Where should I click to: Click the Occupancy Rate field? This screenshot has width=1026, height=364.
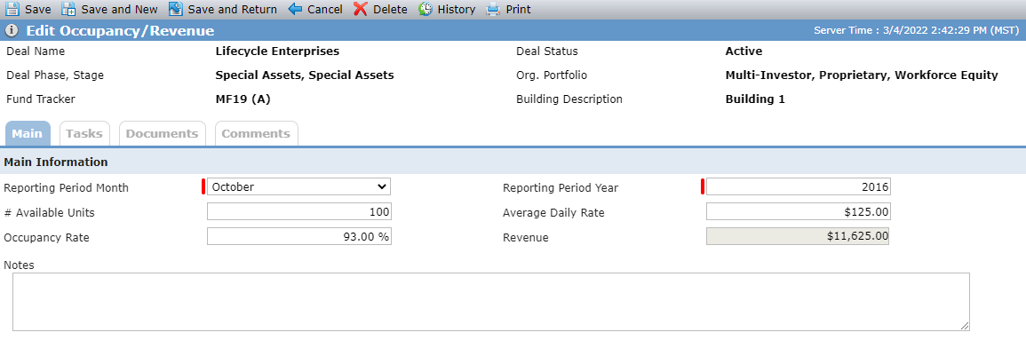299,236
